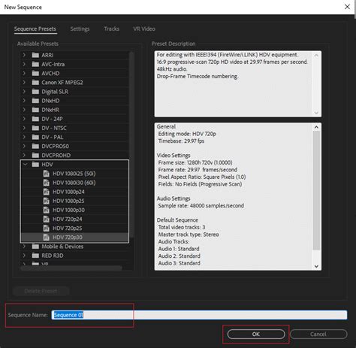Choose the HDV 720p24 preset icon

point(47,219)
